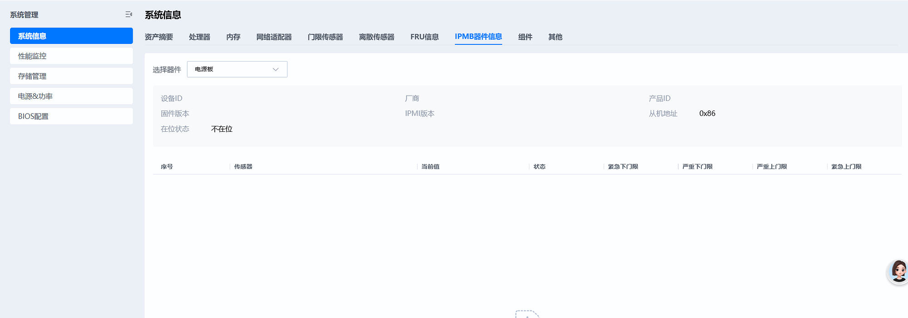Open 性能监控 in the sidebar

click(x=71, y=56)
